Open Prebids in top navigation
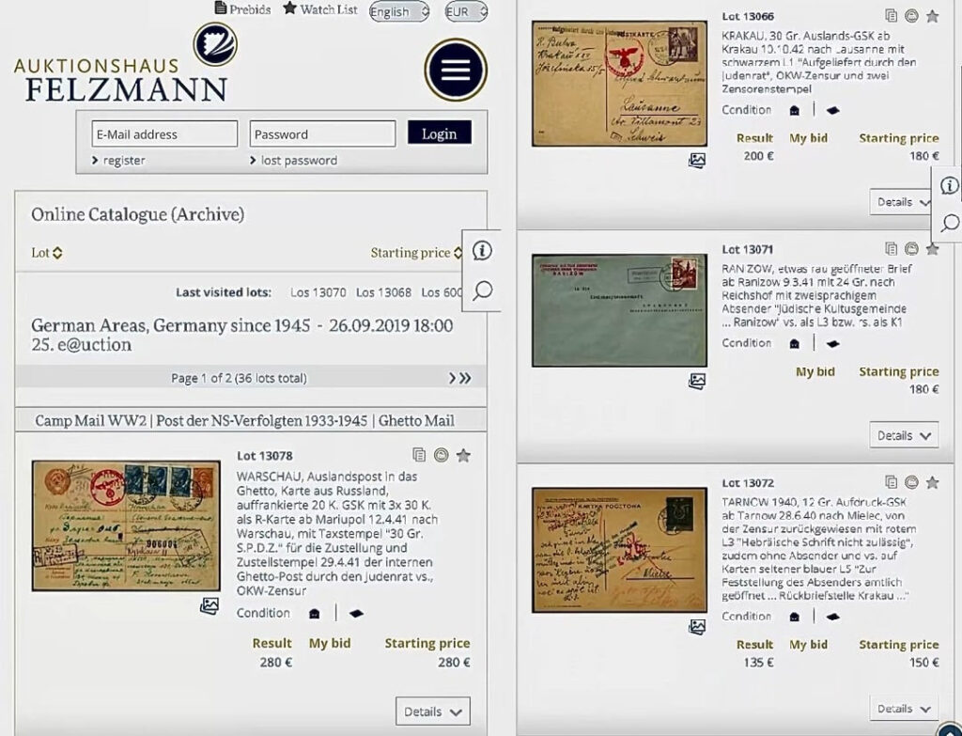962x736 pixels. point(242,9)
